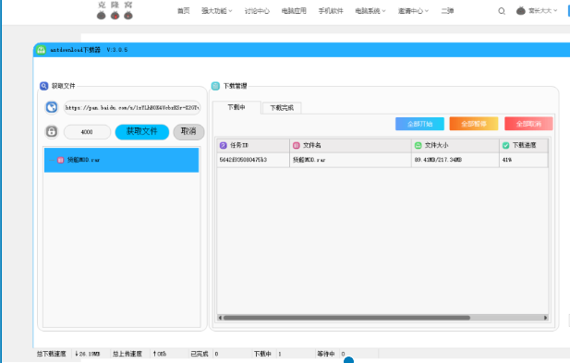Click the 总上传速度 status bar label
The width and height of the screenshot is (570, 363).
(127, 354)
